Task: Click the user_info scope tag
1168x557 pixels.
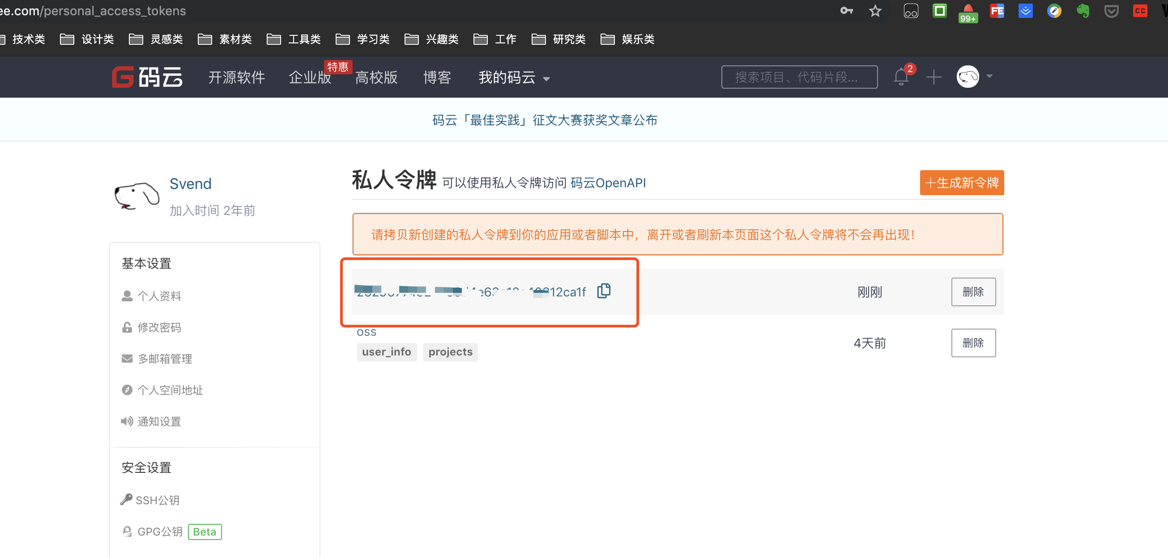Action: pyautogui.click(x=387, y=352)
